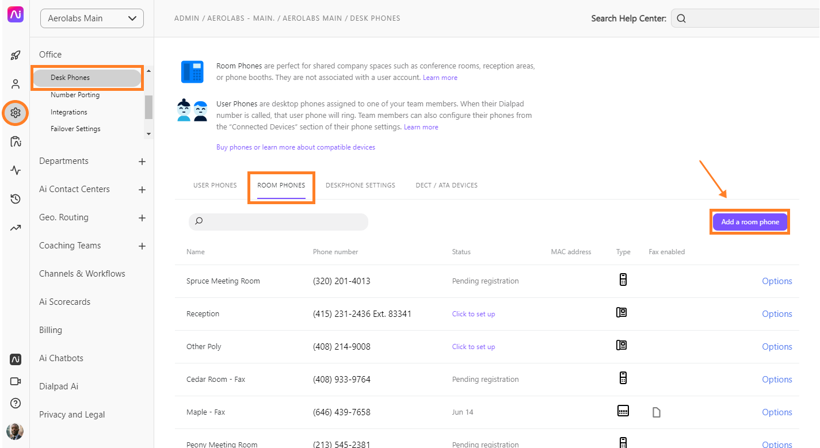Click the Dialpad Ai logo at top left
This screenshot has width=820, height=448.
point(16,14)
